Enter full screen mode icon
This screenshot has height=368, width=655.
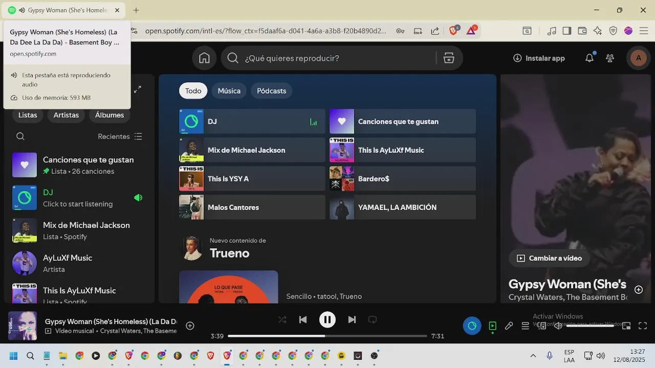pos(643,326)
